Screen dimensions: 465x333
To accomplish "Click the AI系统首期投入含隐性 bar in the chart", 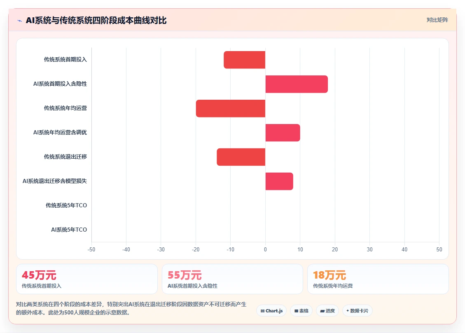I will coord(297,84).
